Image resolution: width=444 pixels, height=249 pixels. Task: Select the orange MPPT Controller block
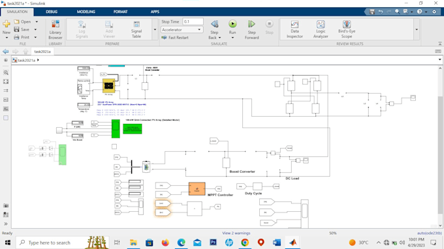point(197,189)
